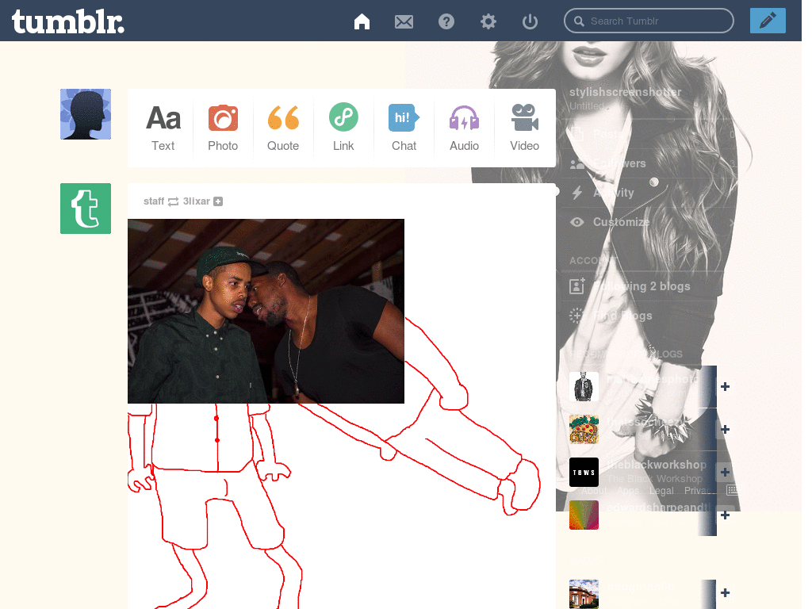The height and width of the screenshot is (609, 812).
Task: Open the green staff blog avatar
Action: click(x=86, y=209)
